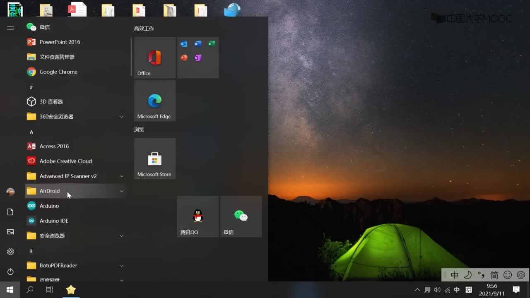Open the 3D 查看器 app
The height and width of the screenshot is (298, 530).
coord(75,101)
